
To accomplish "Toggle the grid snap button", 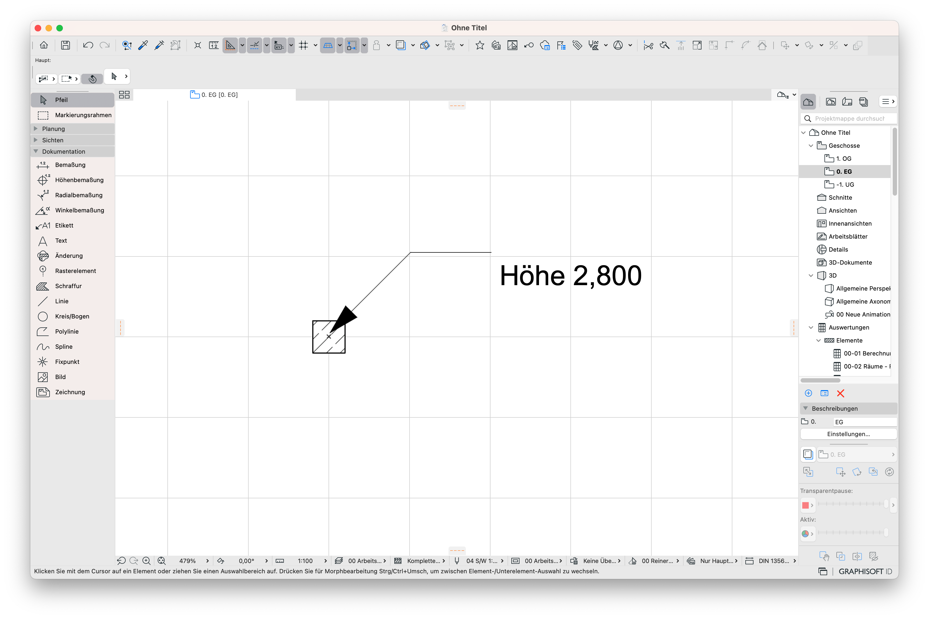I will (x=303, y=45).
